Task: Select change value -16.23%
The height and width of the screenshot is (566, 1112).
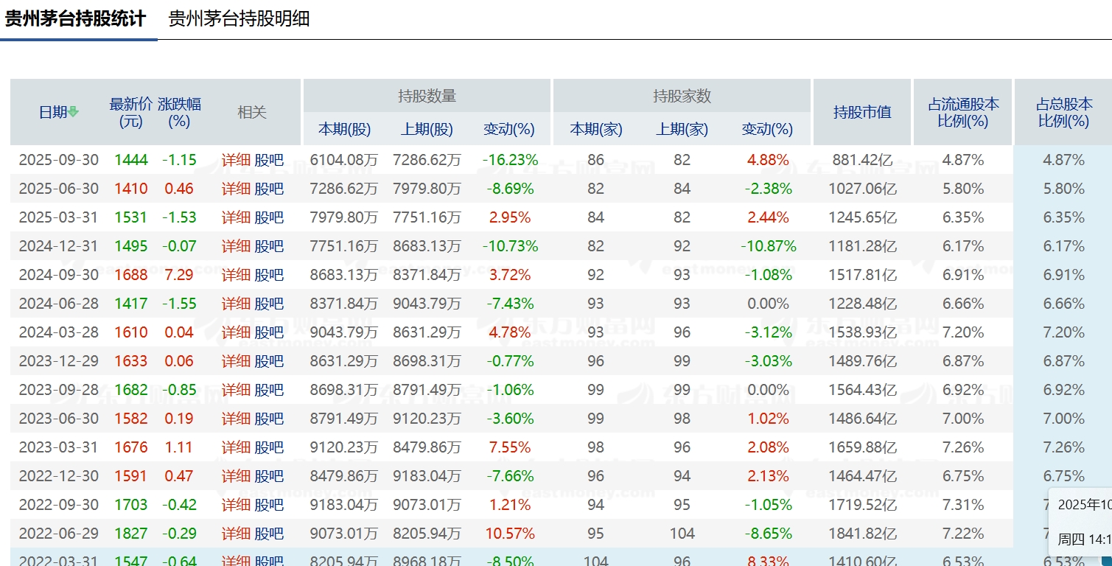Action: click(510, 160)
